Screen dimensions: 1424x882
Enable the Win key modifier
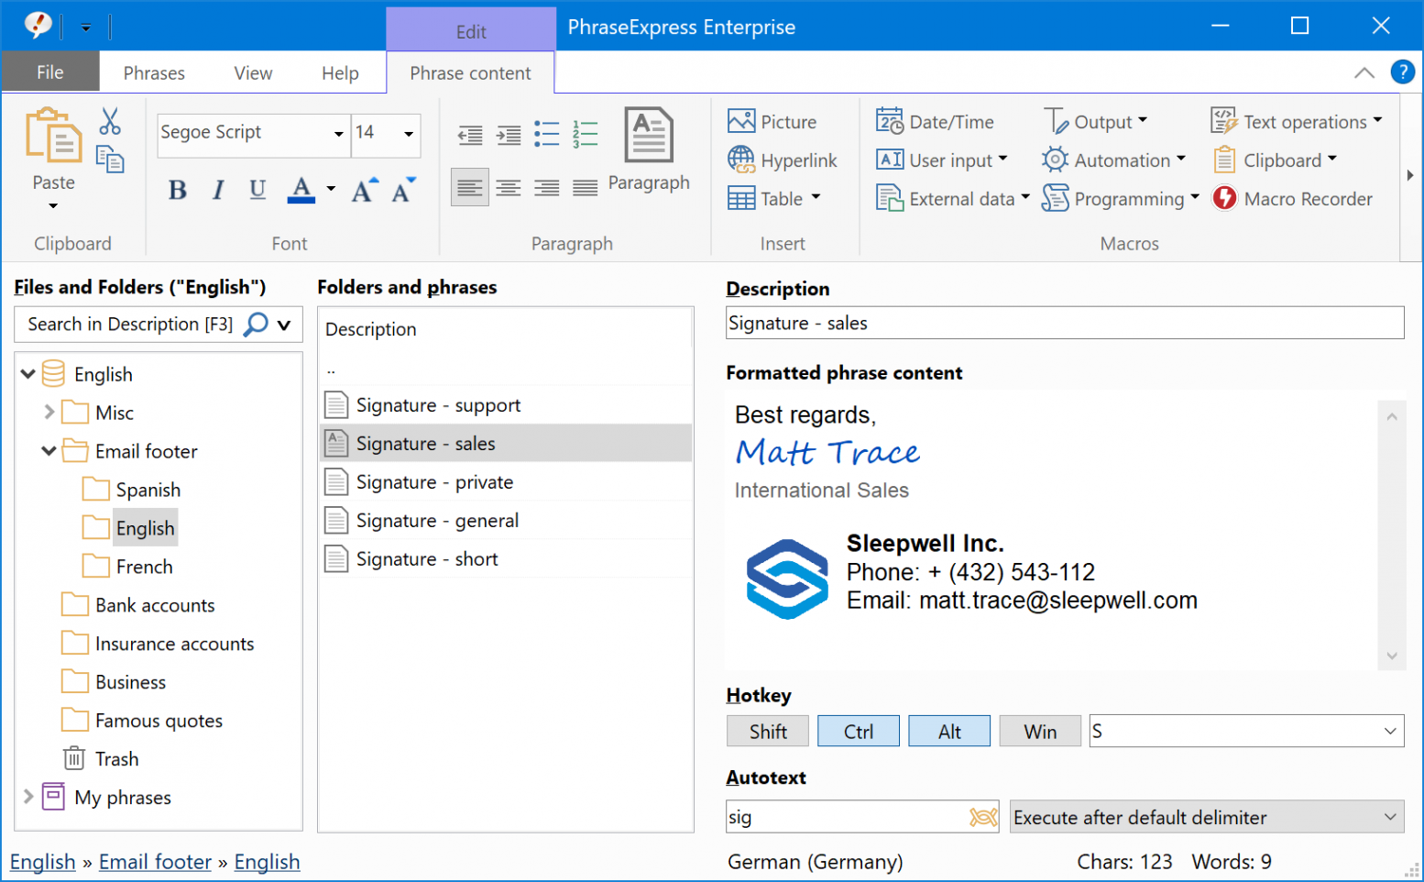coord(1039,731)
